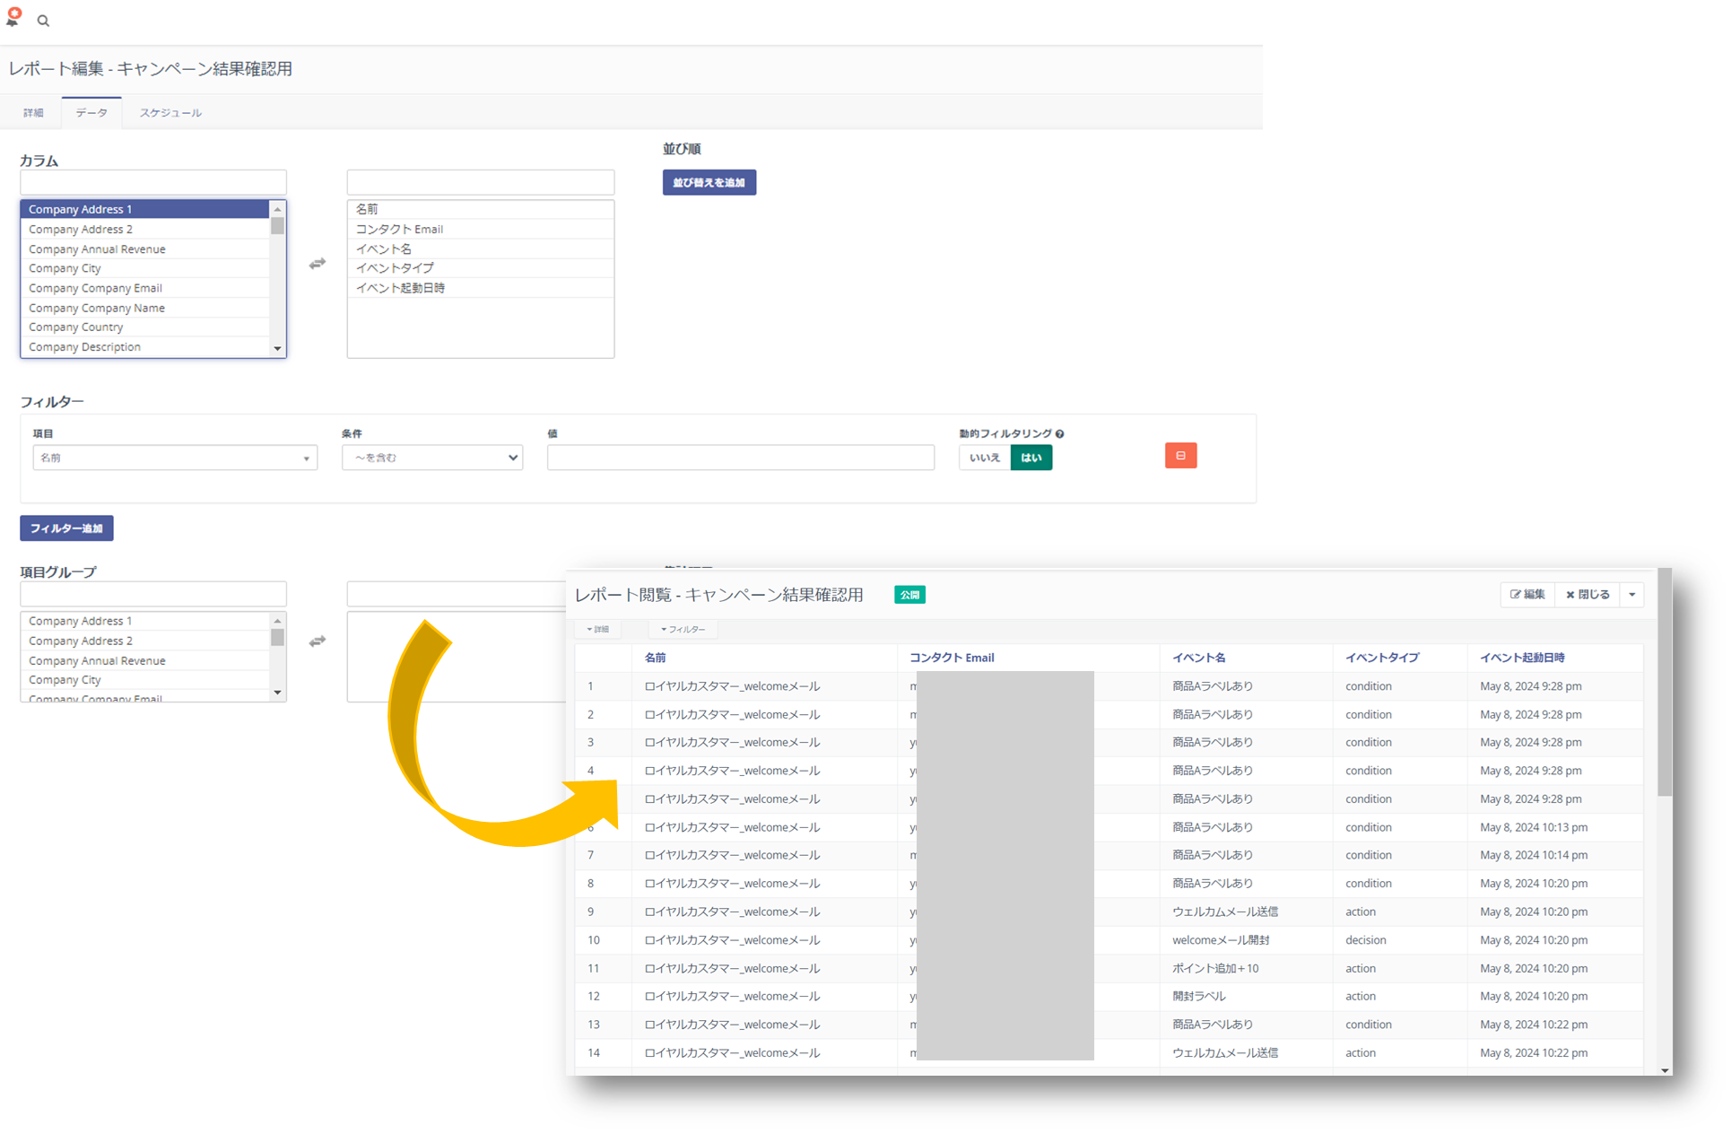
Task: Click the filter 値 value input field
Action: pos(740,458)
